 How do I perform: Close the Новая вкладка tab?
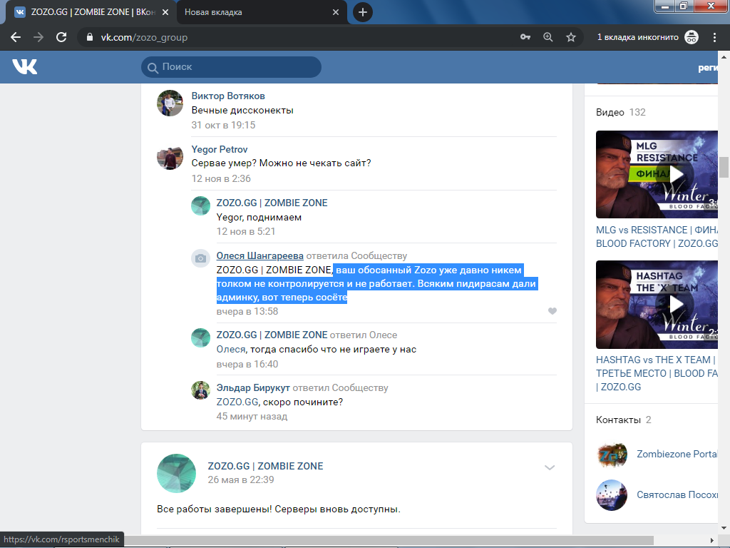click(x=336, y=12)
